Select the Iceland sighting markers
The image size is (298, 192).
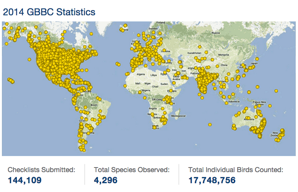(x=124, y=29)
